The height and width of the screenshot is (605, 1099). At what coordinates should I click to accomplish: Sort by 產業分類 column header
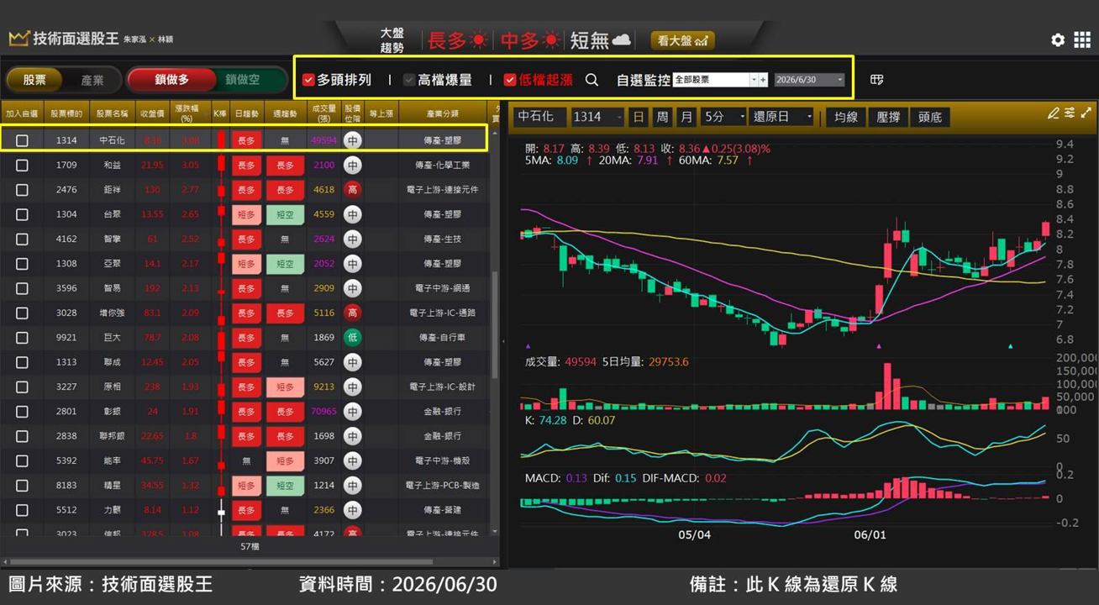(x=442, y=113)
